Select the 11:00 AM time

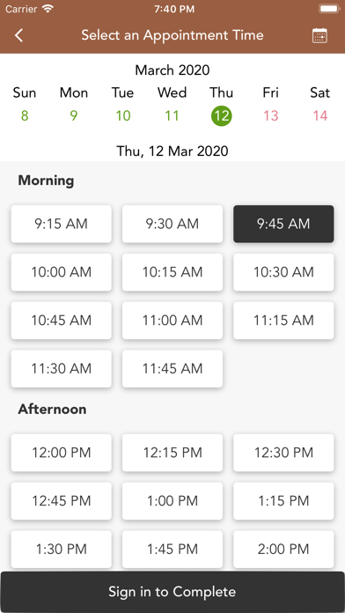point(172,321)
